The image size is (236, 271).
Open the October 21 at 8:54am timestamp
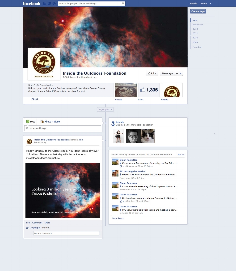click(x=131, y=213)
